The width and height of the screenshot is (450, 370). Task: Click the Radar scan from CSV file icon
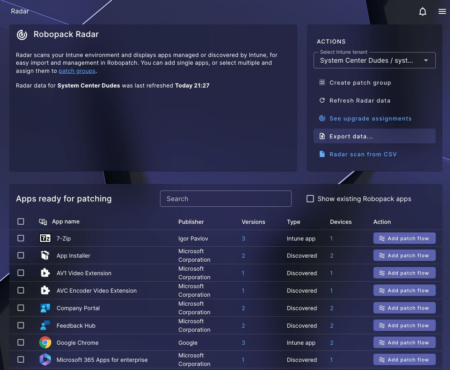point(322,154)
